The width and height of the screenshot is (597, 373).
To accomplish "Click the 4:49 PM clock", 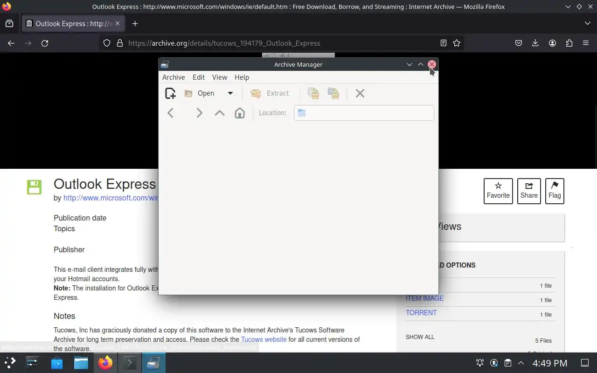I will [x=550, y=363].
